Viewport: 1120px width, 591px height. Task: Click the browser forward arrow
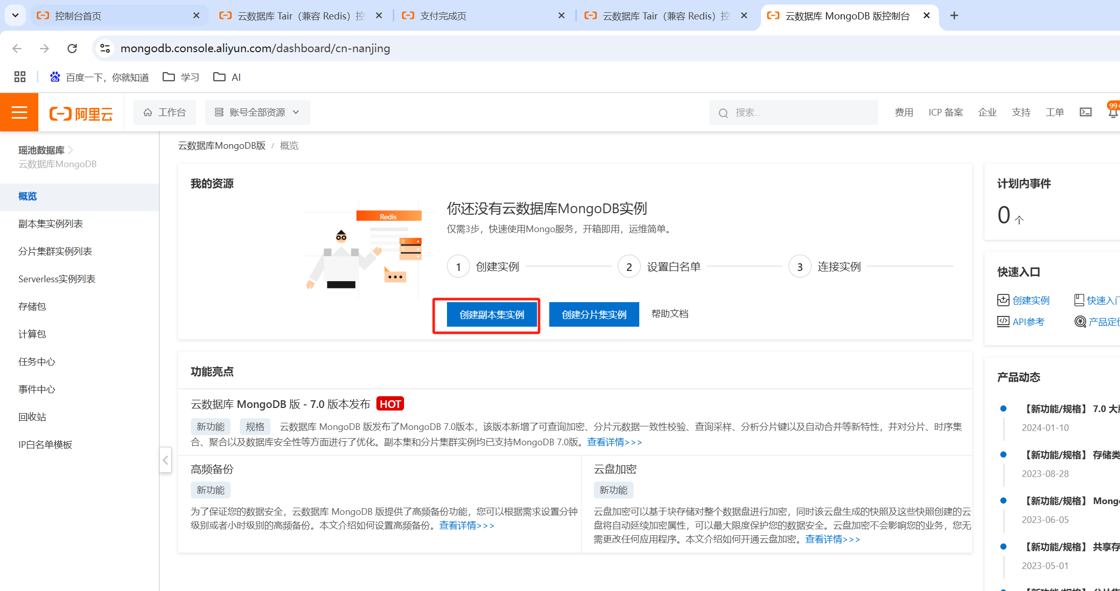click(44, 48)
